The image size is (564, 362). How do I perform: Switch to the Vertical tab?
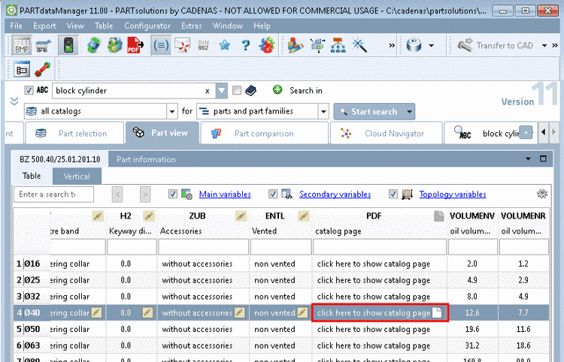77,176
